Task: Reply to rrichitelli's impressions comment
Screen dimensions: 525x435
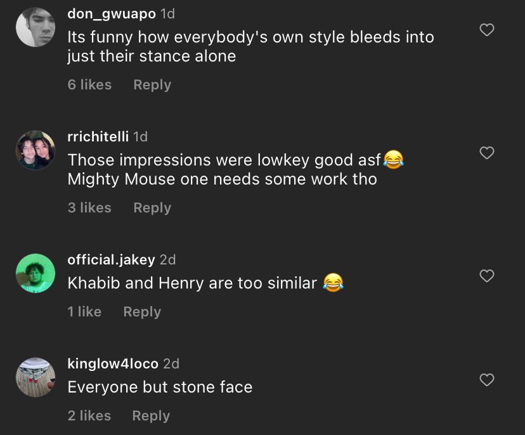Action: coord(152,208)
